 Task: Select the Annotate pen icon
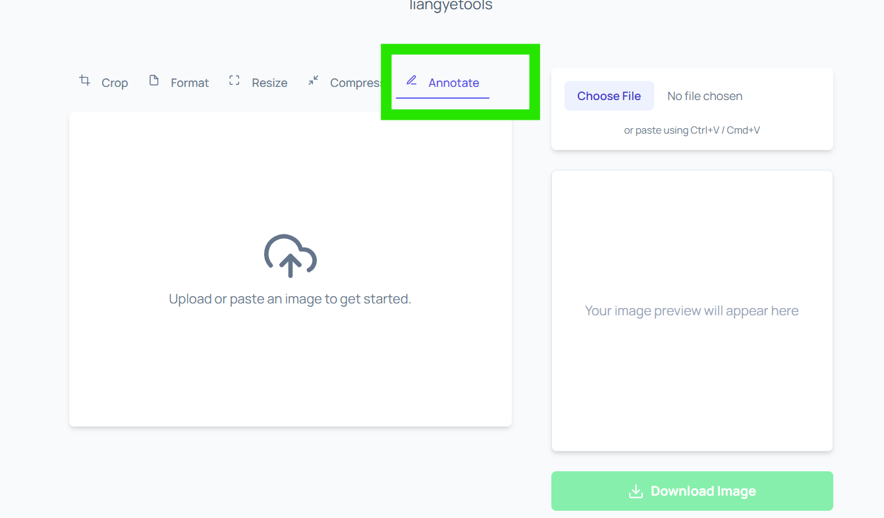pyautogui.click(x=412, y=81)
